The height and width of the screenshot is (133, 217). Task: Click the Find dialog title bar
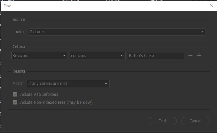pyautogui.click(x=105, y=6)
